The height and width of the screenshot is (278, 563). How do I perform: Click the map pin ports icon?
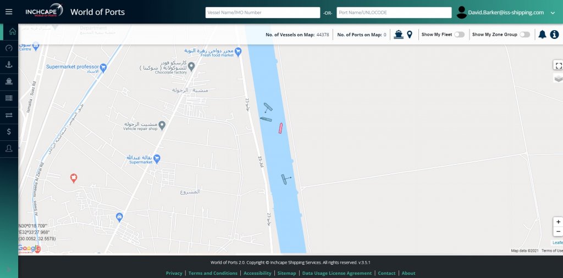tap(409, 35)
